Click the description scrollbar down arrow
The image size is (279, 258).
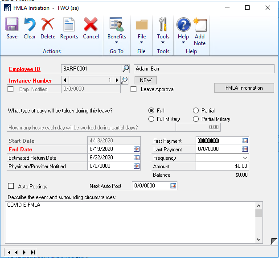(258, 239)
